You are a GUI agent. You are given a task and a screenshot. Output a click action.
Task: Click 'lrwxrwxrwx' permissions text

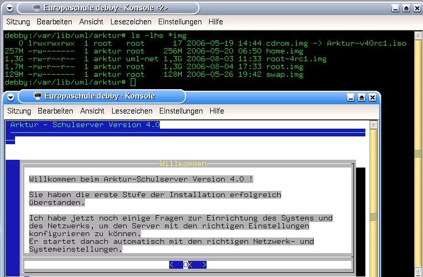(x=51, y=43)
